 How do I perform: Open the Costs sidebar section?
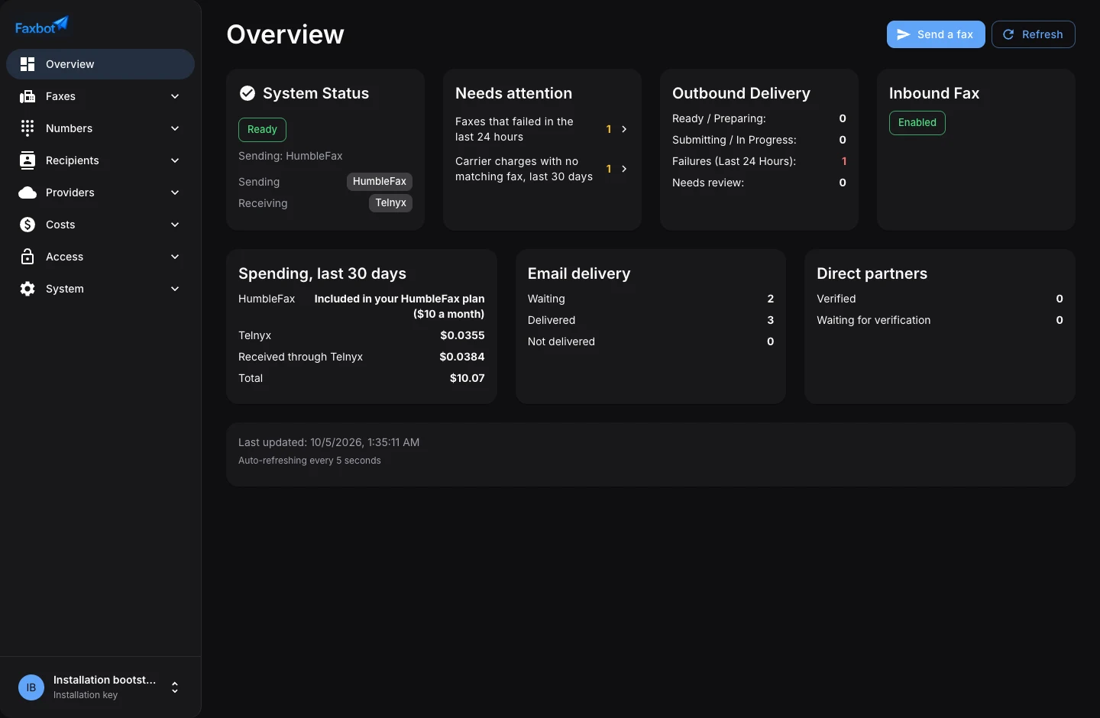click(x=100, y=225)
